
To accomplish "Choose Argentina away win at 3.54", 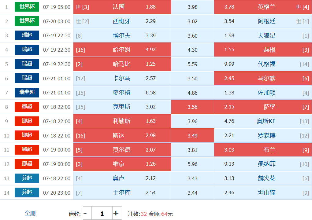I will click(x=263, y=21).
